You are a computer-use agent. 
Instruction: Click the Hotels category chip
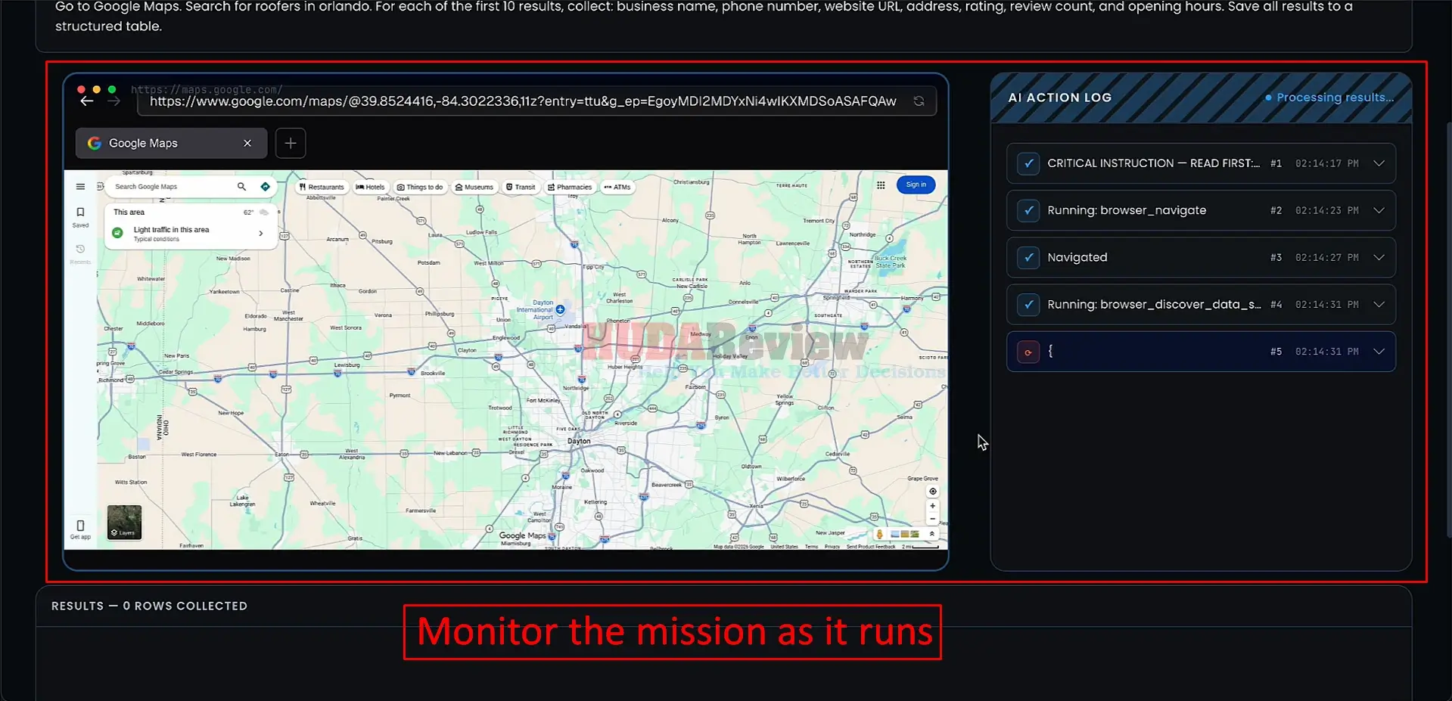click(x=371, y=187)
